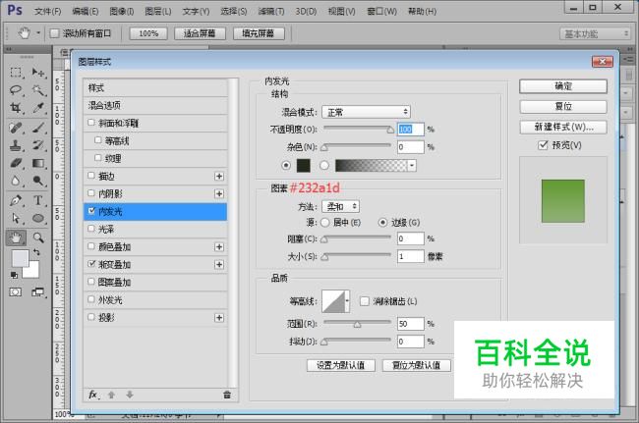Viewport: 639px width, 423px height.
Task: Select the Clone Stamp tool
Action: click(16, 145)
